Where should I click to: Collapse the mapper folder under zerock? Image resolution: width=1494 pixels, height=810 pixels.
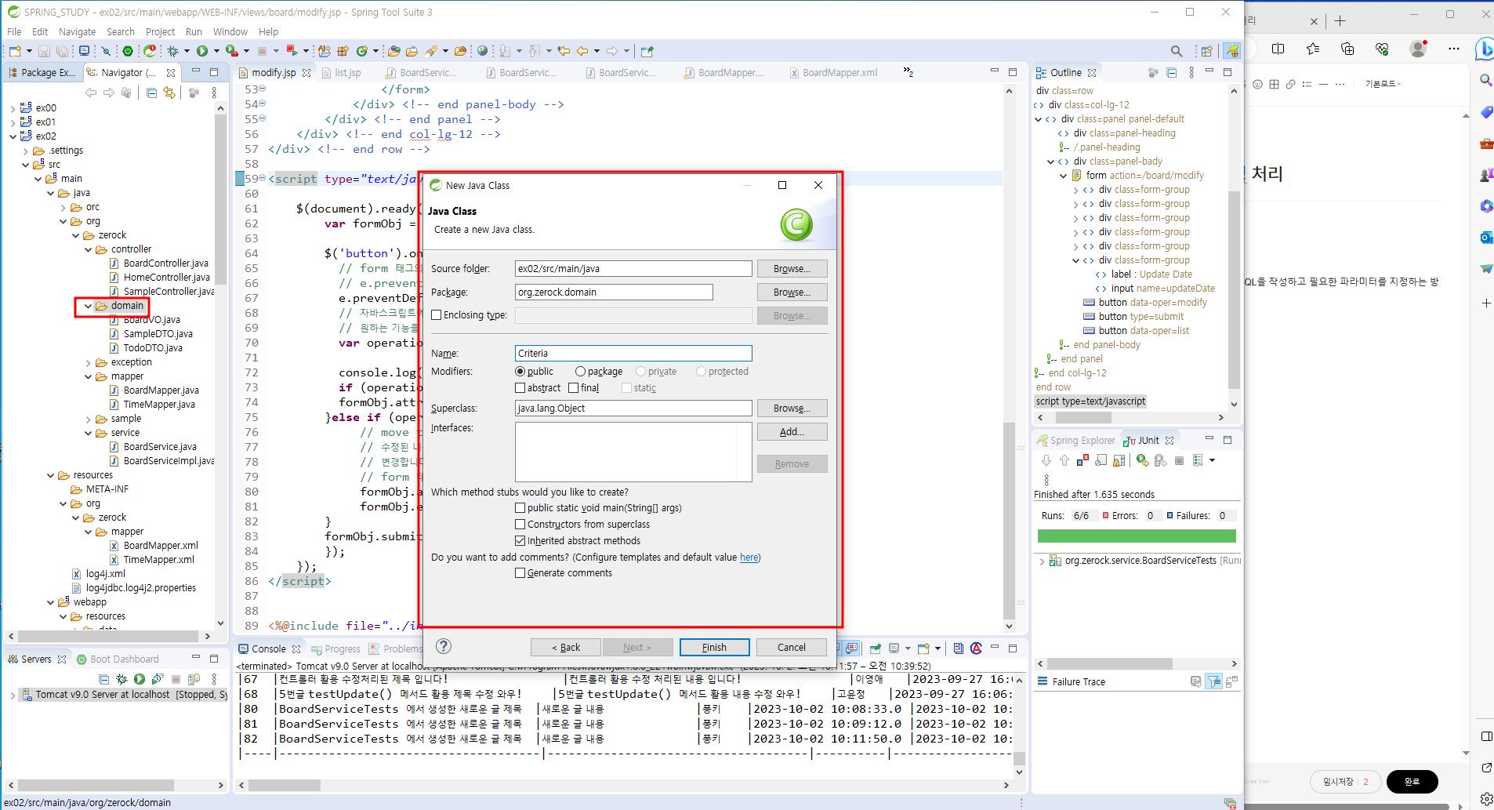coord(89,376)
